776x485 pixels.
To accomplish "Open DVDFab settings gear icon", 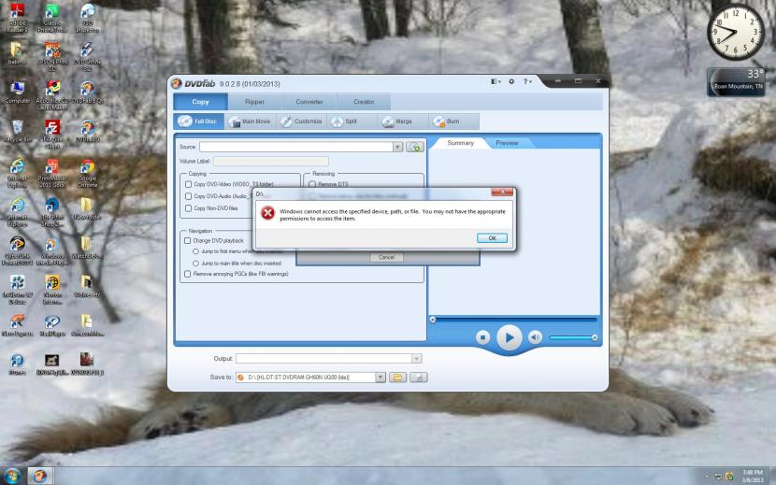I will [511, 81].
